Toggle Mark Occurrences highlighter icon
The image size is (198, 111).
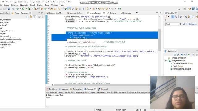[x=69, y=9]
